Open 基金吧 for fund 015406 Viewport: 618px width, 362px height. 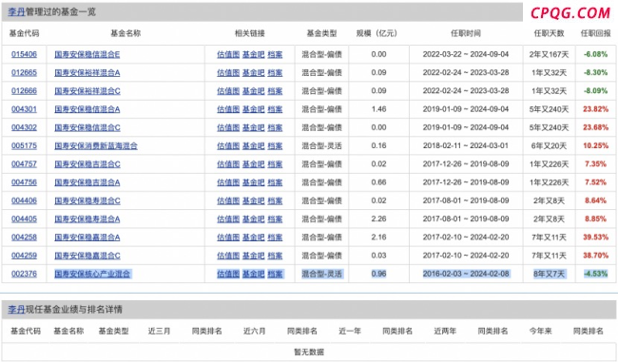(x=254, y=54)
